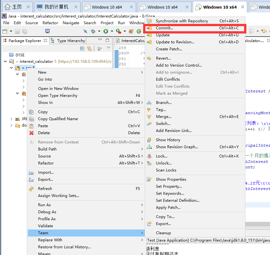This screenshot has width=270, height=255.
Task: Switch to the 我的计算机 VMware tab
Action: coord(56,7)
